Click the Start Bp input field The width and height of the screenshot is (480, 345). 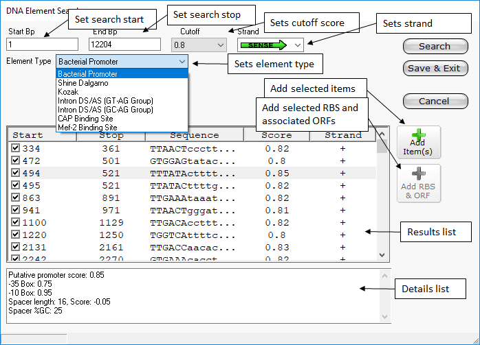42,45
